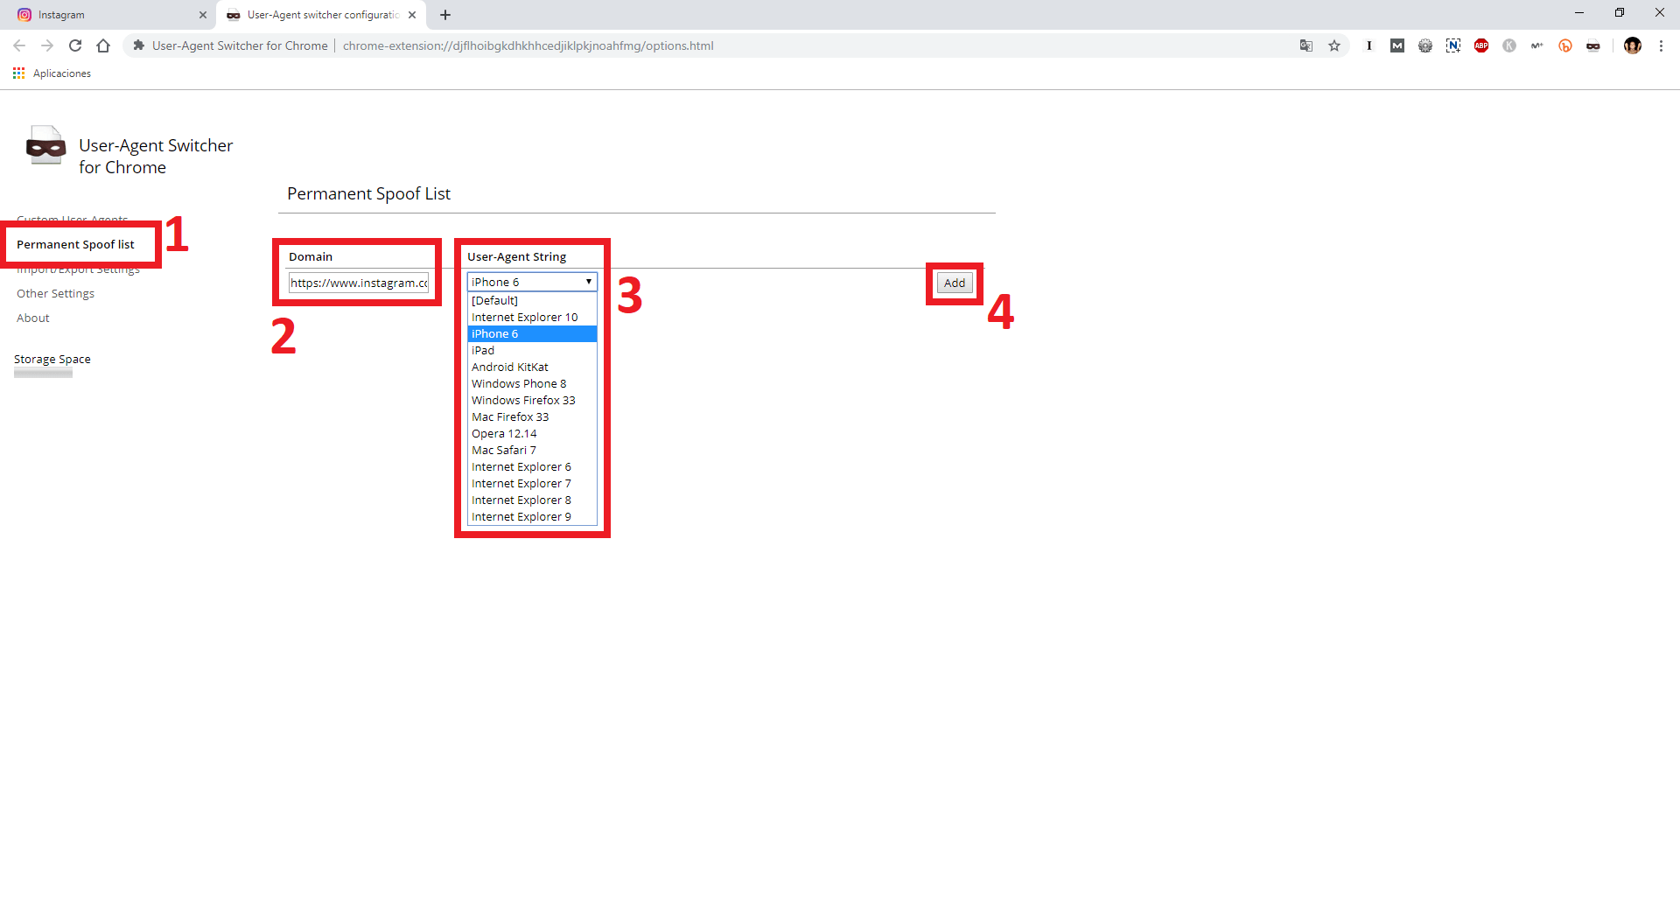Open Permanent Spoof list section
This screenshot has height=910, width=1680.
pos(75,244)
